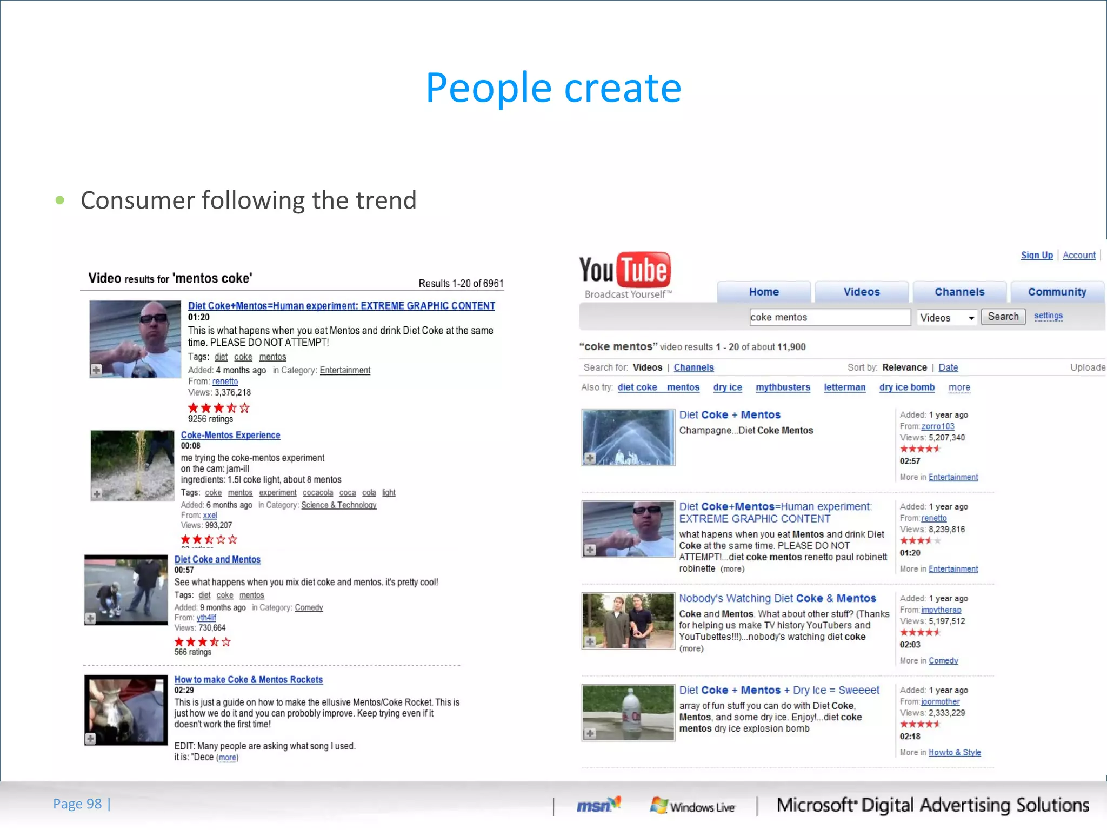Click 'Views: 5,207,340' text
This screenshot has width=1107, height=830.
click(x=932, y=438)
